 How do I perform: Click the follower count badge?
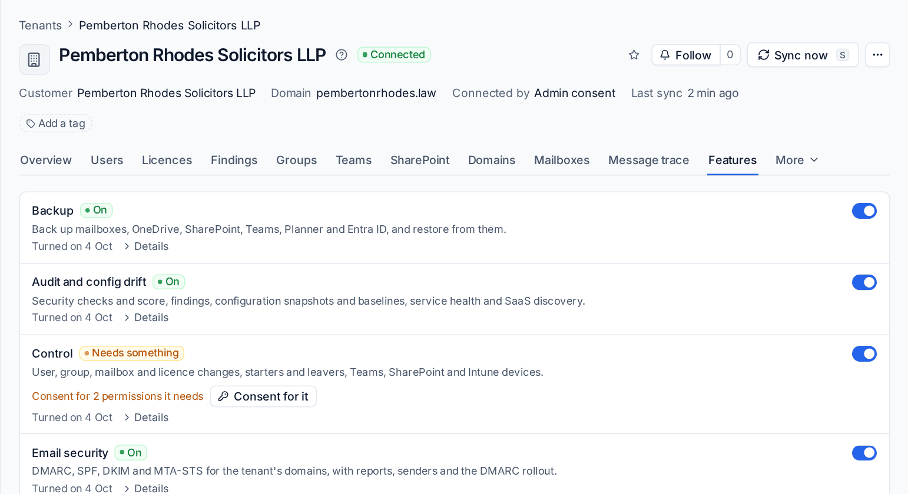click(730, 55)
